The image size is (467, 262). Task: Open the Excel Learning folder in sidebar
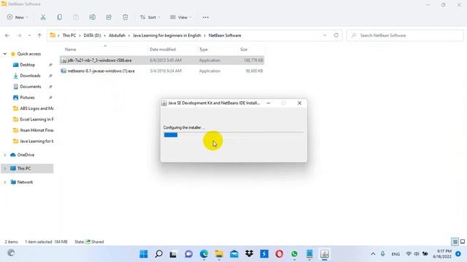(33, 119)
